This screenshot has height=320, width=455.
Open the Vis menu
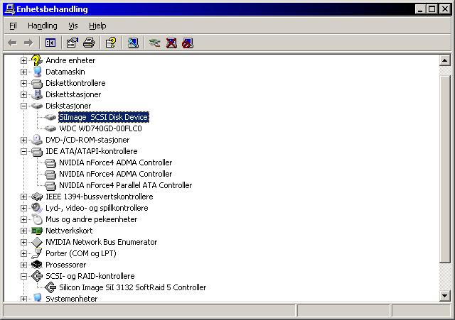tap(73, 26)
